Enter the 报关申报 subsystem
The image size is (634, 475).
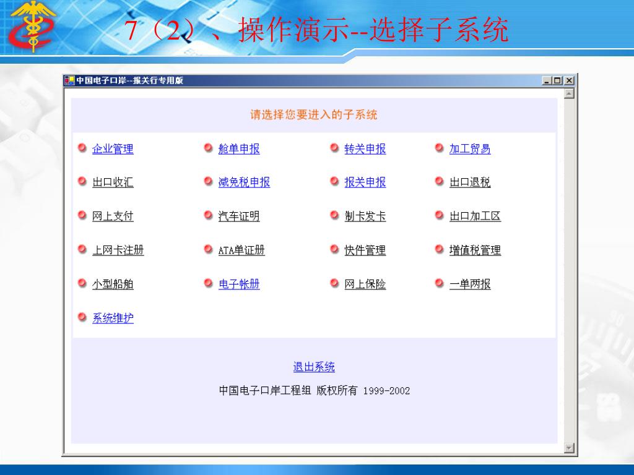point(365,182)
